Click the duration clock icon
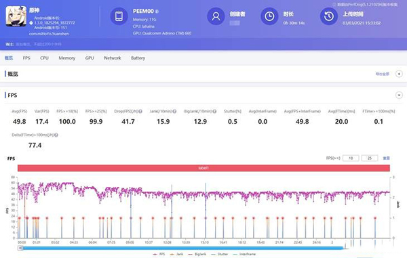407x258 pixels. pos(269,16)
